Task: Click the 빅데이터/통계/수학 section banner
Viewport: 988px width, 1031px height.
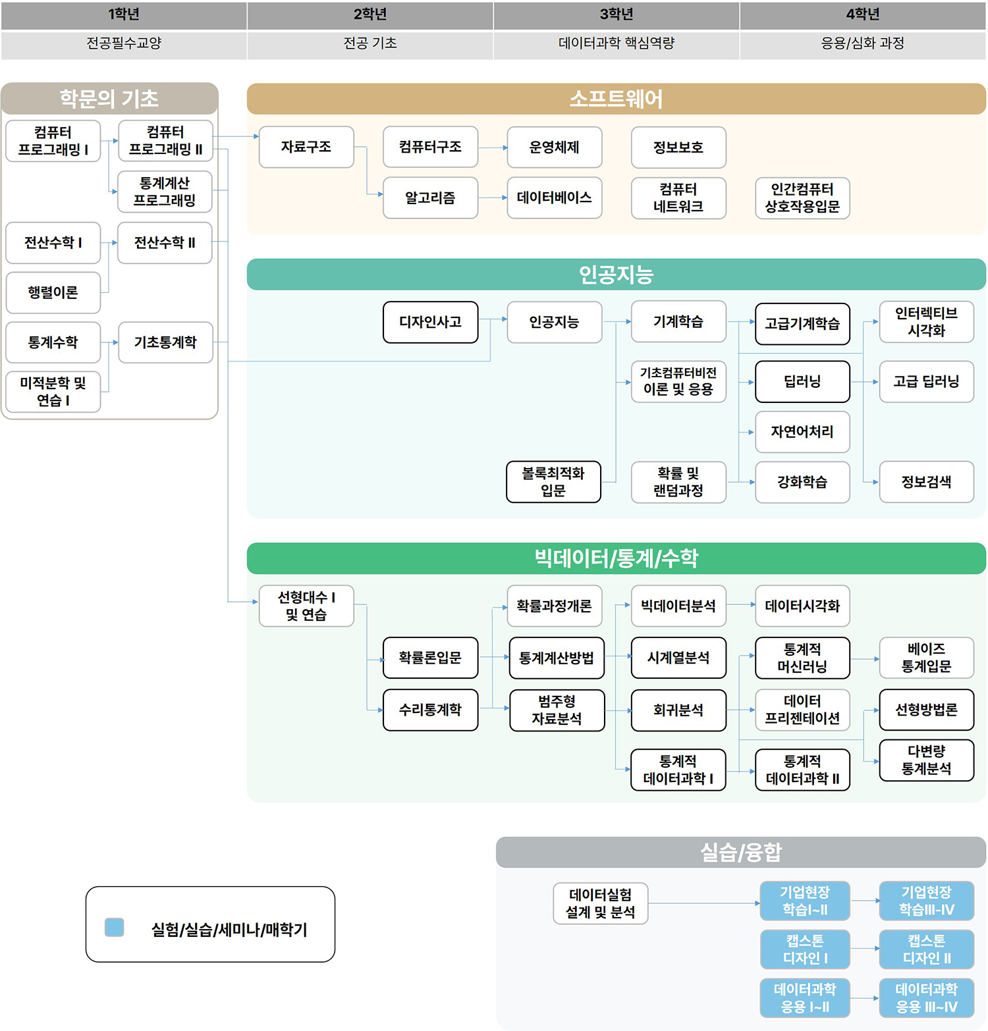Action: pyautogui.click(x=617, y=558)
